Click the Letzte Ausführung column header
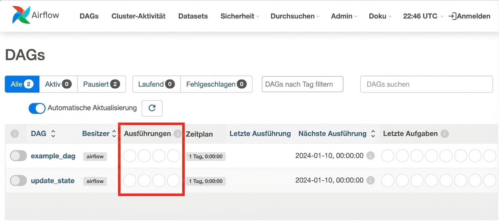Image resolution: width=499 pixels, height=221 pixels. click(x=260, y=134)
